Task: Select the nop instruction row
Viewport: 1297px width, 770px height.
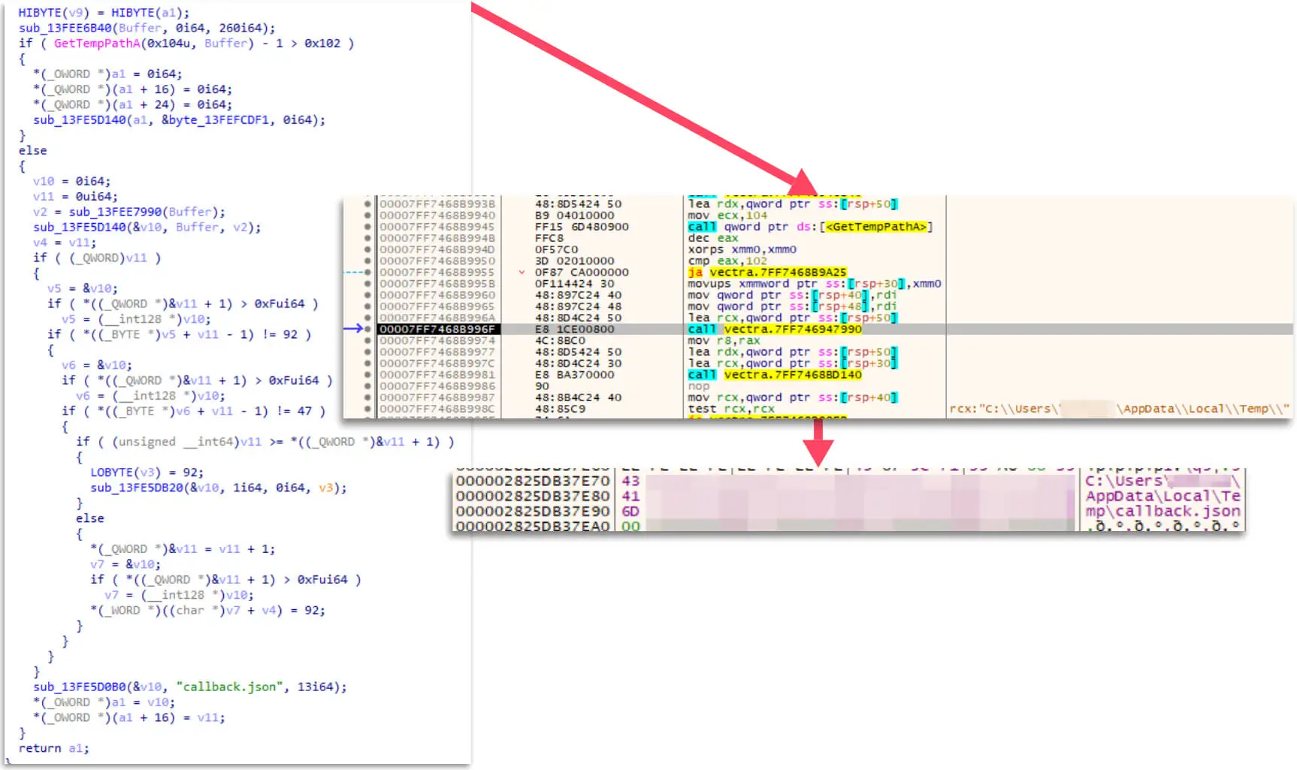Action: [x=698, y=386]
